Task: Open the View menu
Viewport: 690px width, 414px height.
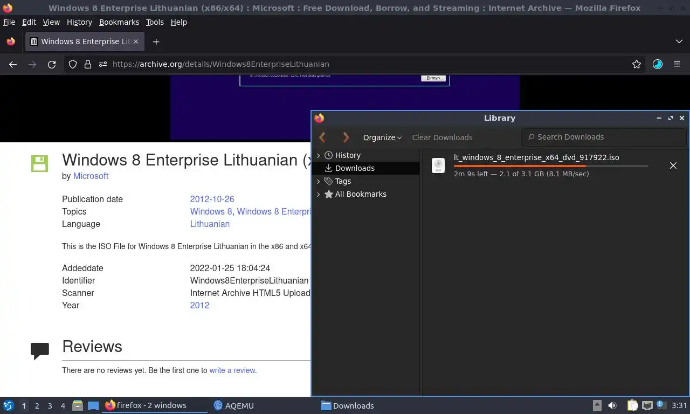Action: pyautogui.click(x=51, y=22)
